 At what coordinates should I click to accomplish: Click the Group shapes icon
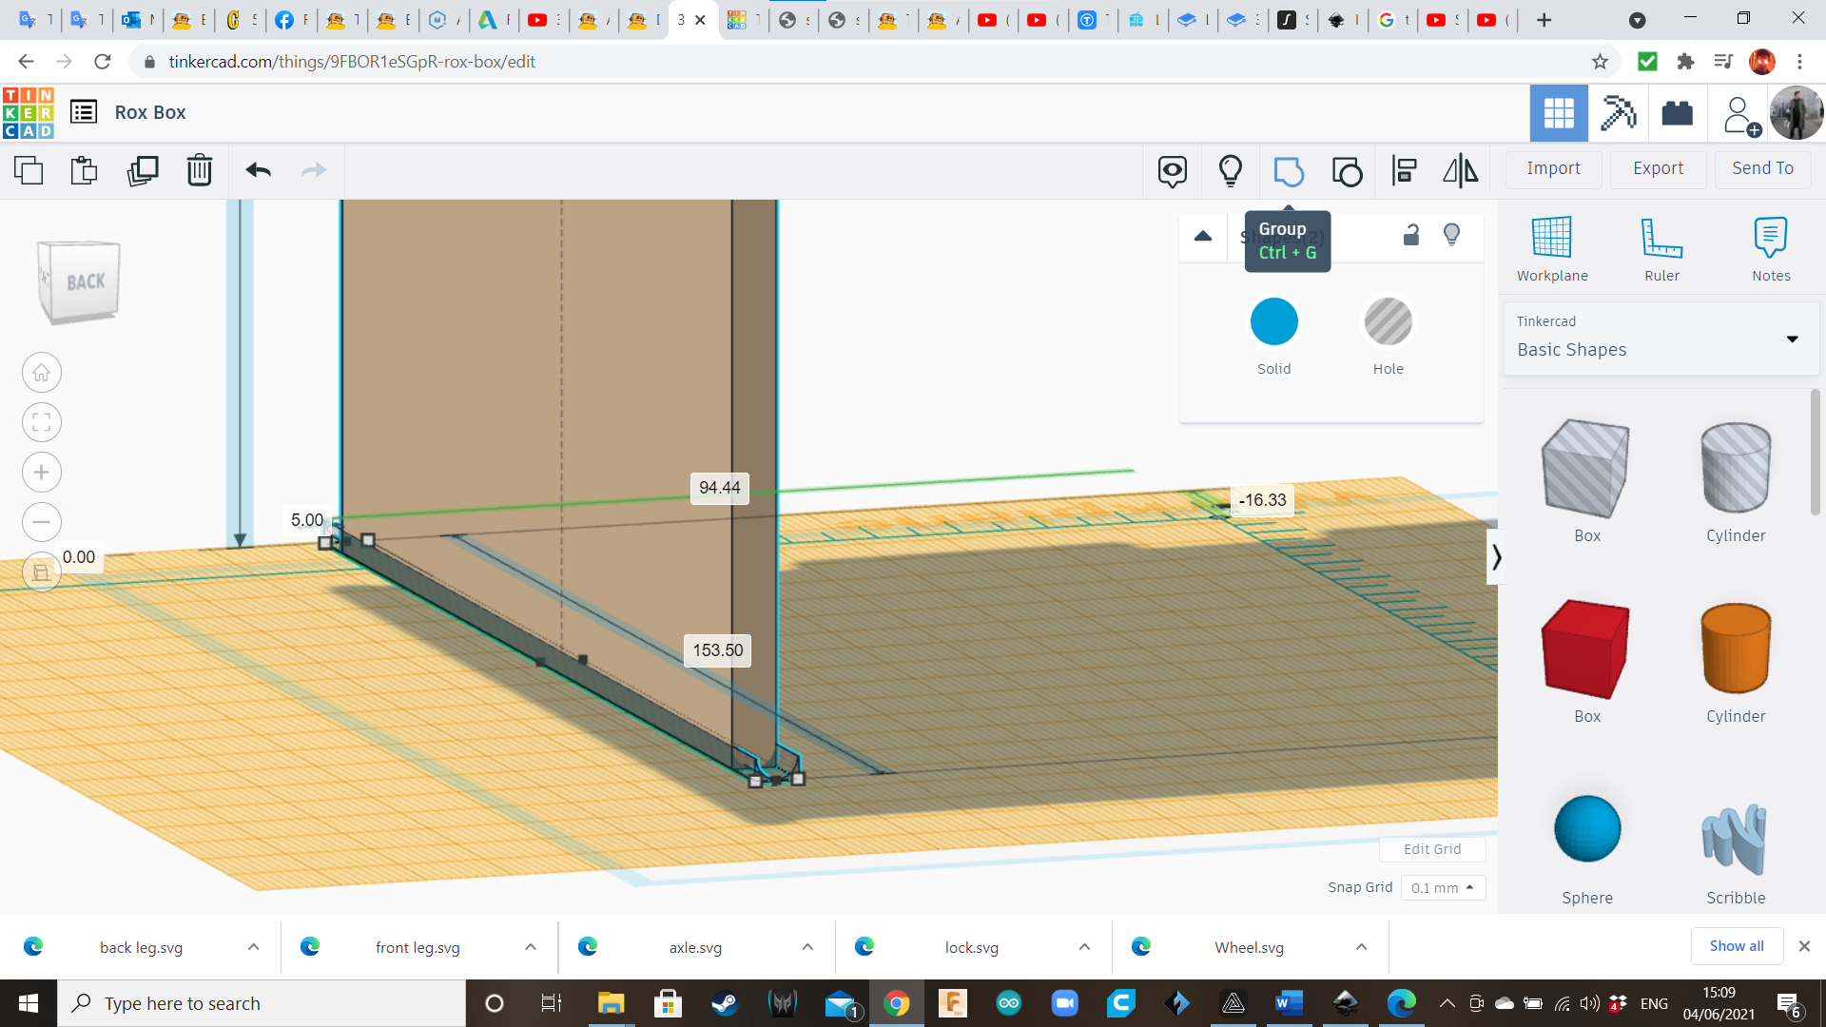[x=1288, y=171]
